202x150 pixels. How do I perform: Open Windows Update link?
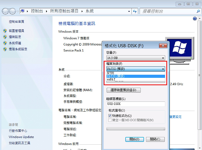tap(21, 137)
